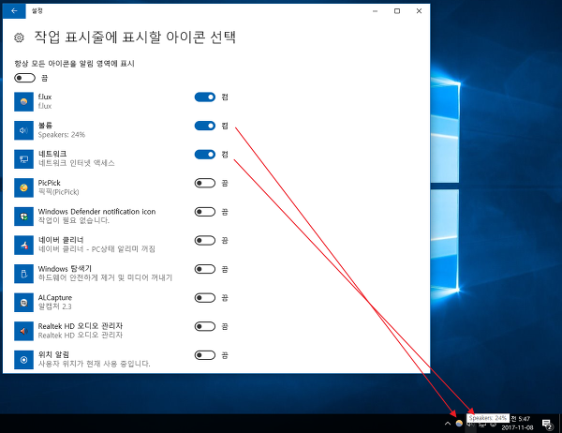Click the 네트워크 icon in list
Viewport: 562px width, 433px height.
point(23,159)
